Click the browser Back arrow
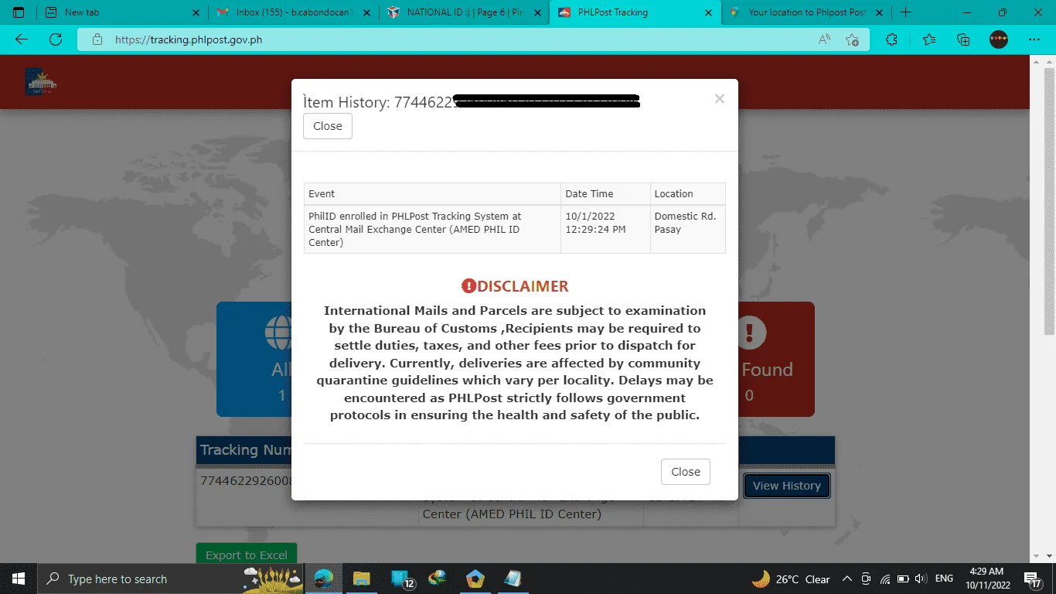Viewport: 1056px width, 594px height. [x=22, y=39]
